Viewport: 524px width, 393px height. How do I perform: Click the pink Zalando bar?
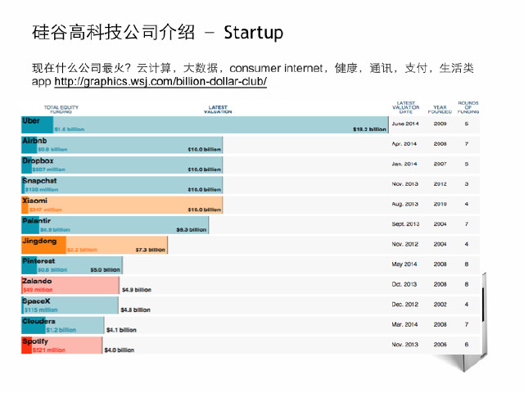(70, 286)
